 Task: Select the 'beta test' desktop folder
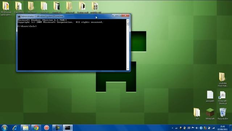point(44,7)
